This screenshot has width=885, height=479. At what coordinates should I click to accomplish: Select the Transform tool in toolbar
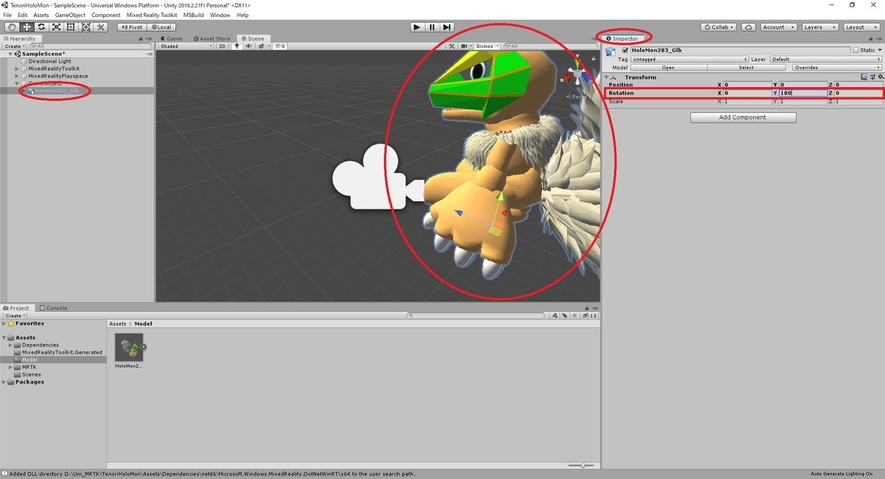pos(86,27)
